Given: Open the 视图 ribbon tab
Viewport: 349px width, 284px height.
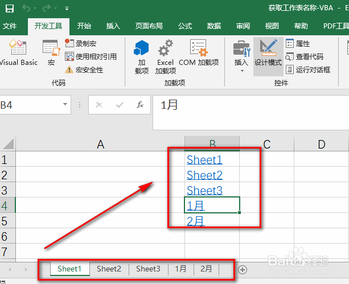Looking at the screenshot, I should point(272,26).
